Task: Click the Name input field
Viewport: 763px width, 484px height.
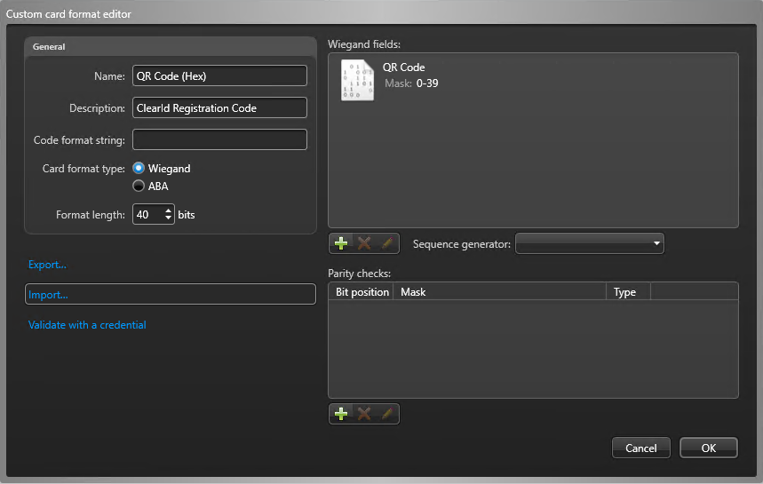Action: [219, 75]
